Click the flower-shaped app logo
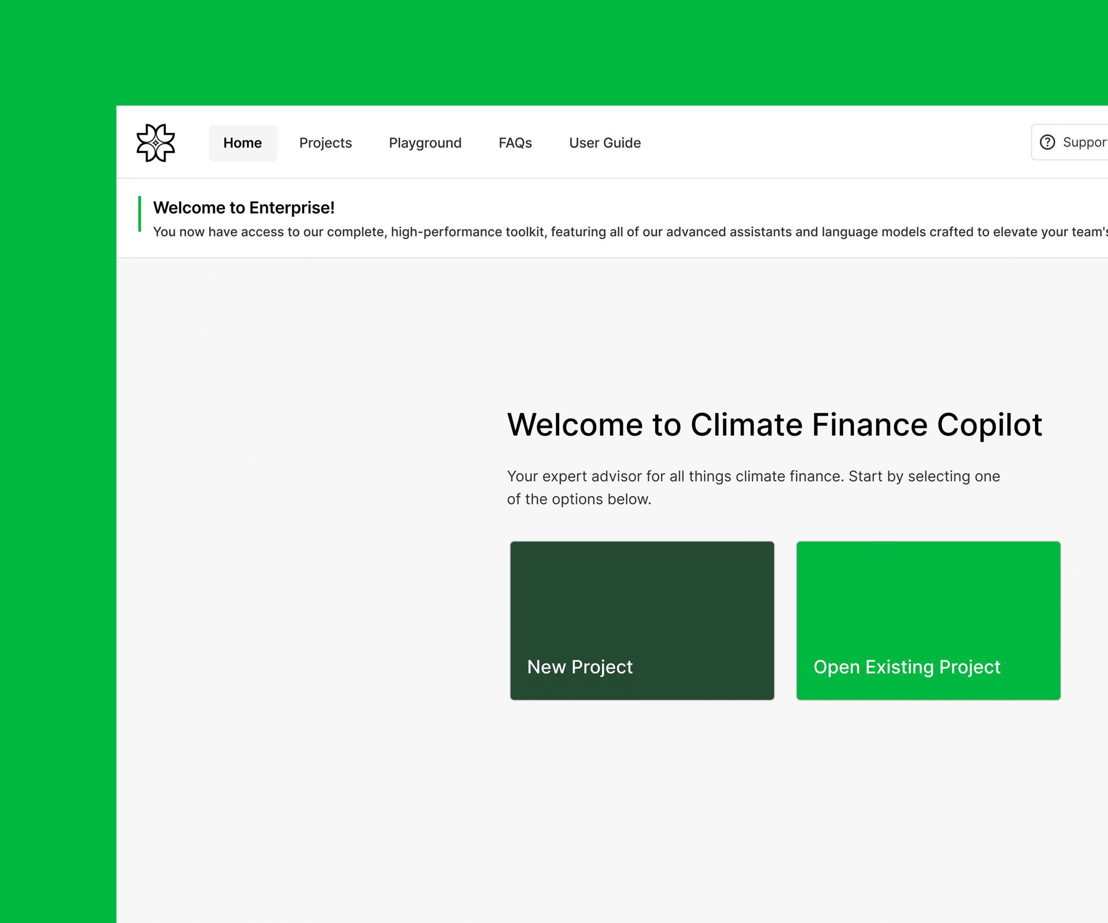Image resolution: width=1108 pixels, height=923 pixels. (156, 143)
